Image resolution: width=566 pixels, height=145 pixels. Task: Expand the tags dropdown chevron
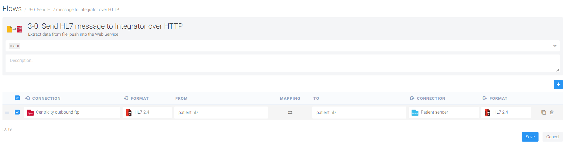point(555,46)
